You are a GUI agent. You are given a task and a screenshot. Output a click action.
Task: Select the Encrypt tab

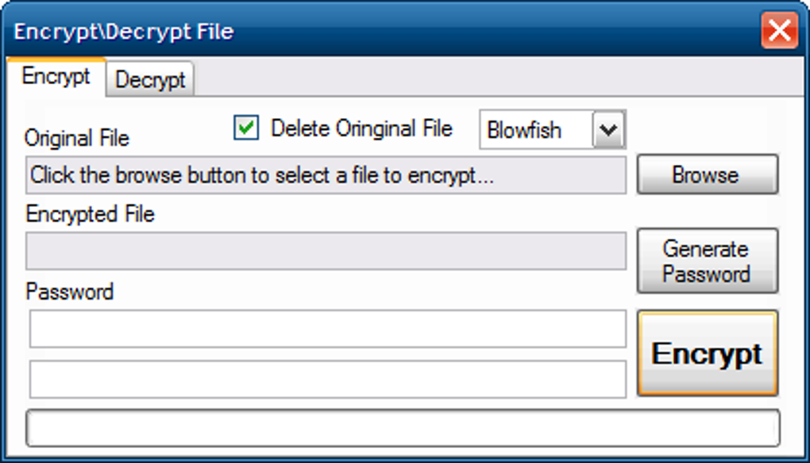click(56, 77)
